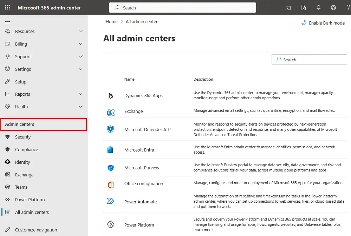
Task: Expand the Support chevron
Action: (x=80, y=56)
